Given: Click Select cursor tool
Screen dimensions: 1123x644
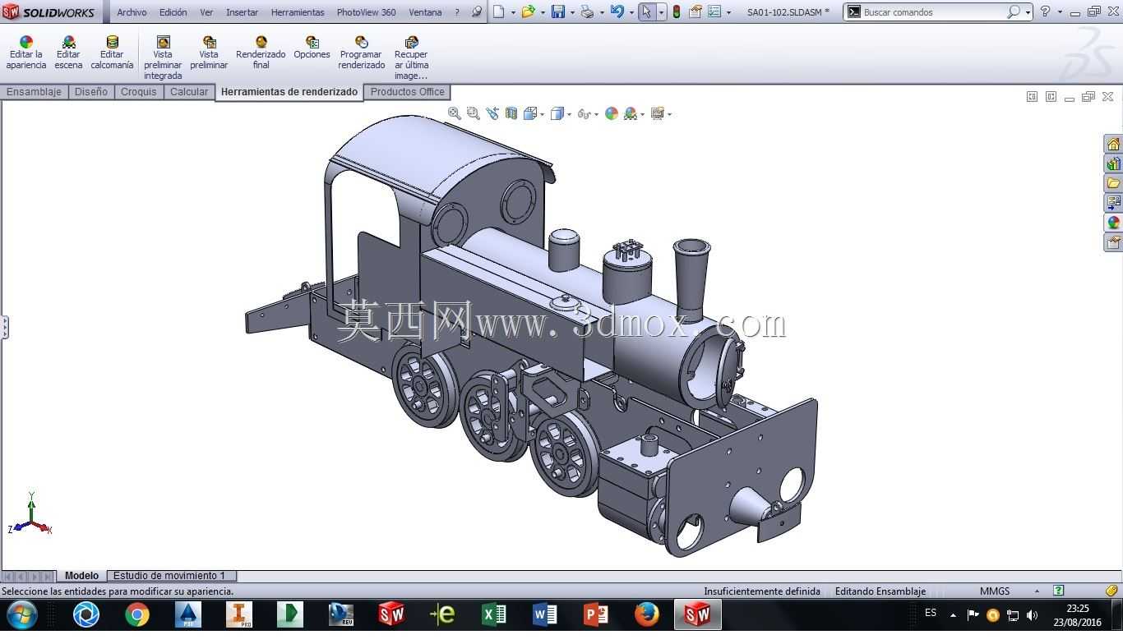Looking at the screenshot, I should point(646,11).
